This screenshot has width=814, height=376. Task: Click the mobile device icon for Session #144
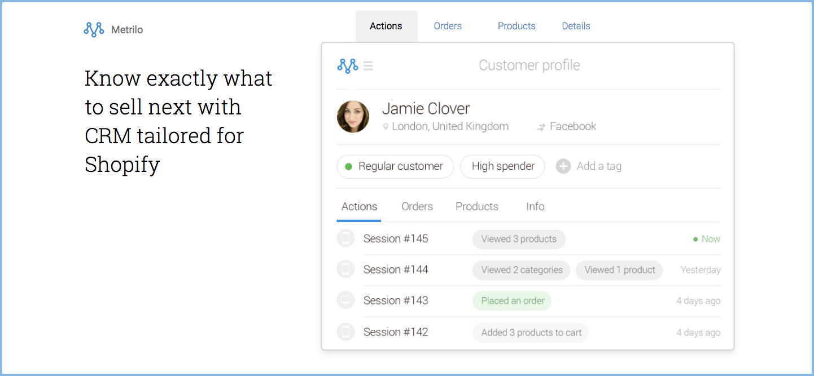click(345, 269)
